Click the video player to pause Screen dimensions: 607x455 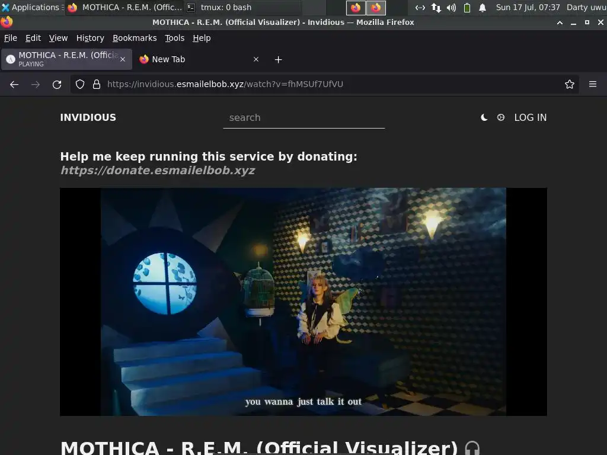(x=303, y=302)
